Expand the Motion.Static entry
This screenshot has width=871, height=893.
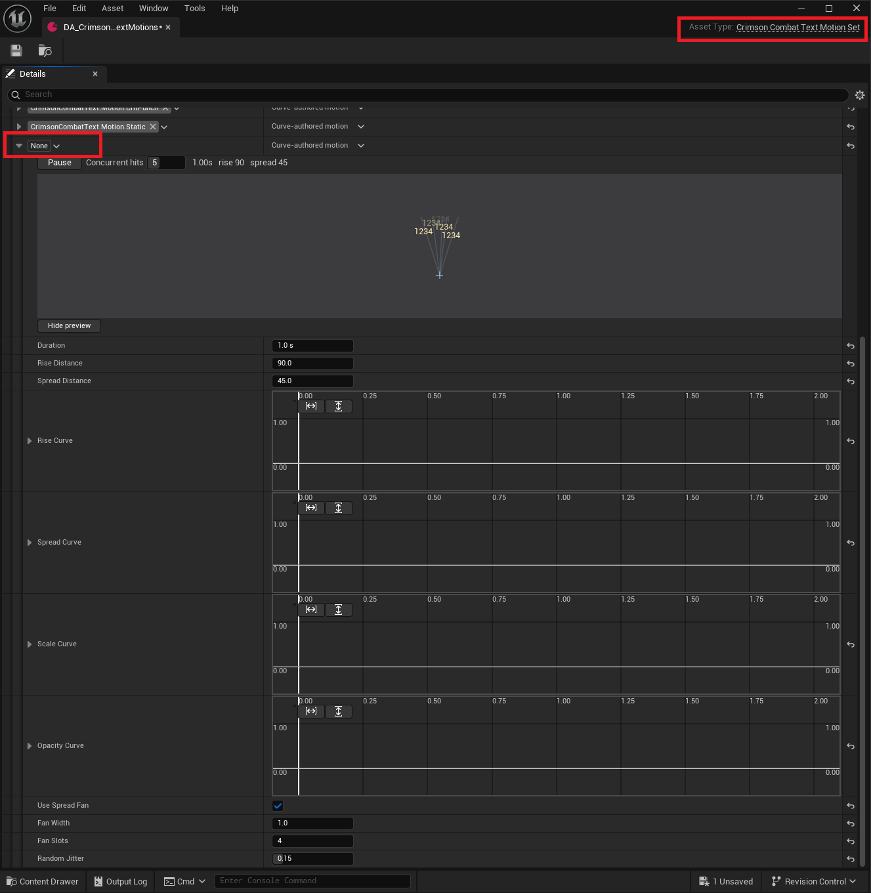click(x=19, y=127)
